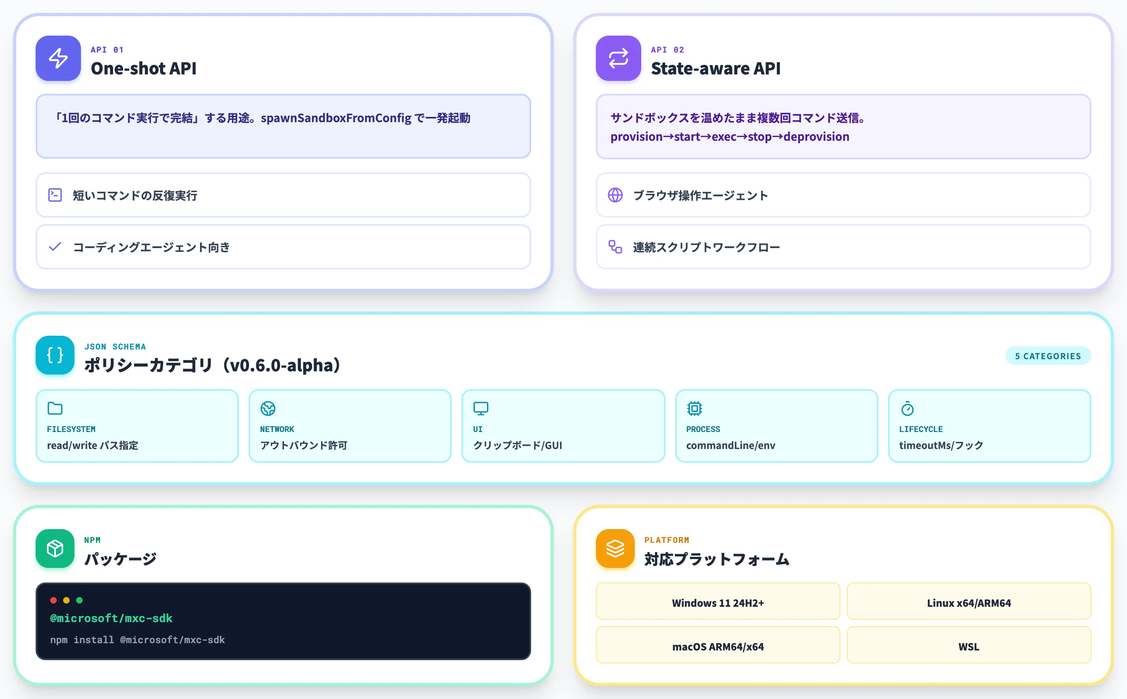Image resolution: width=1127 pixels, height=699 pixels.
Task: Select the WSL platform tile
Action: pos(969,645)
